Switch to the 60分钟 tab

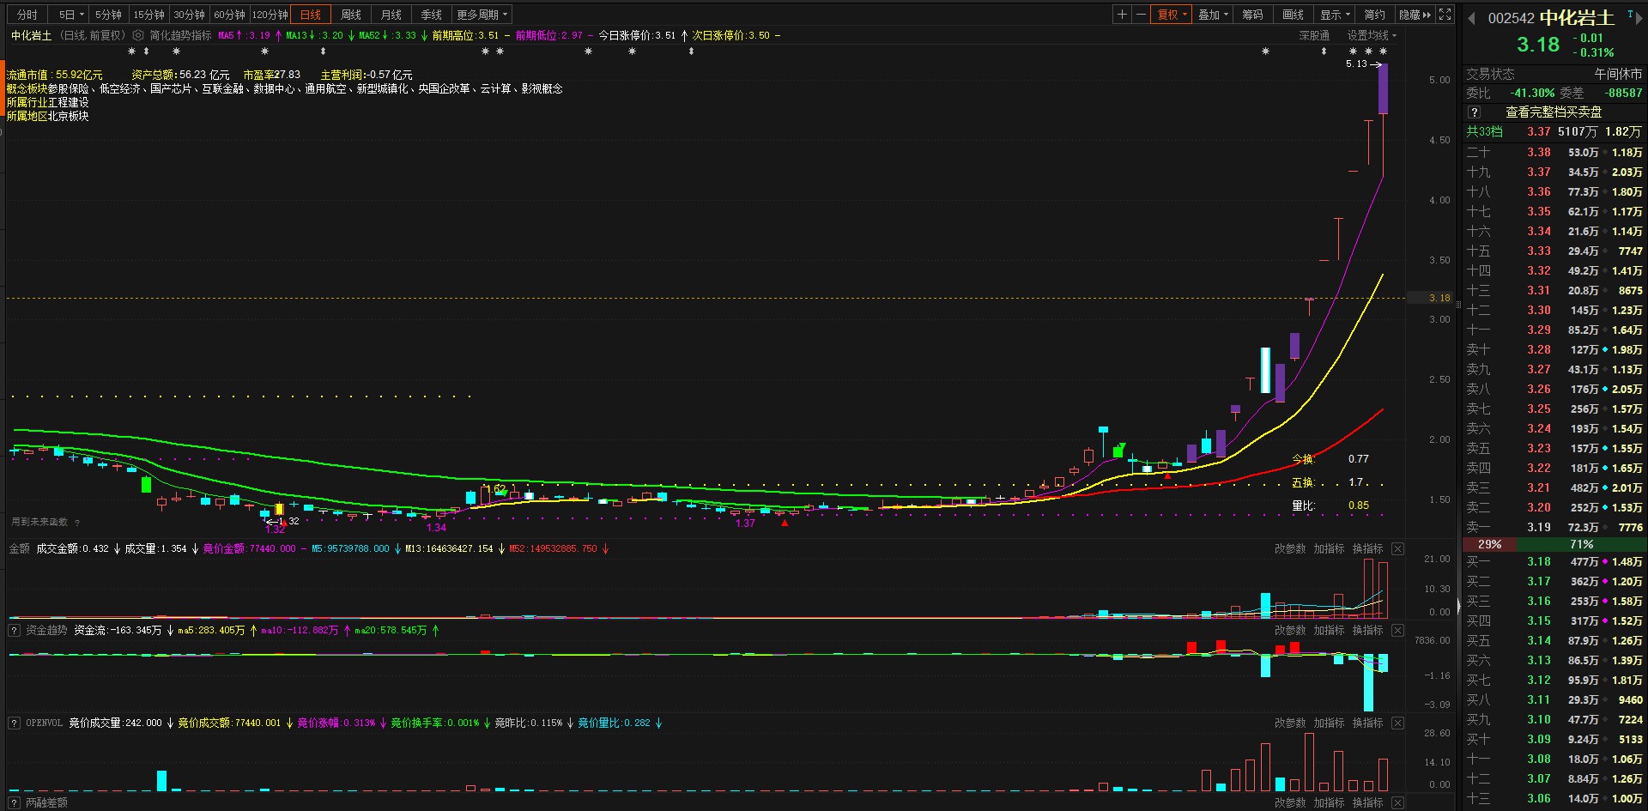pyautogui.click(x=229, y=15)
